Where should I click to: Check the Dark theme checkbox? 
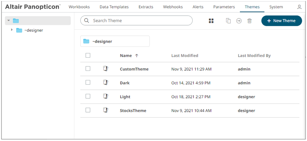pyautogui.click(x=88, y=83)
